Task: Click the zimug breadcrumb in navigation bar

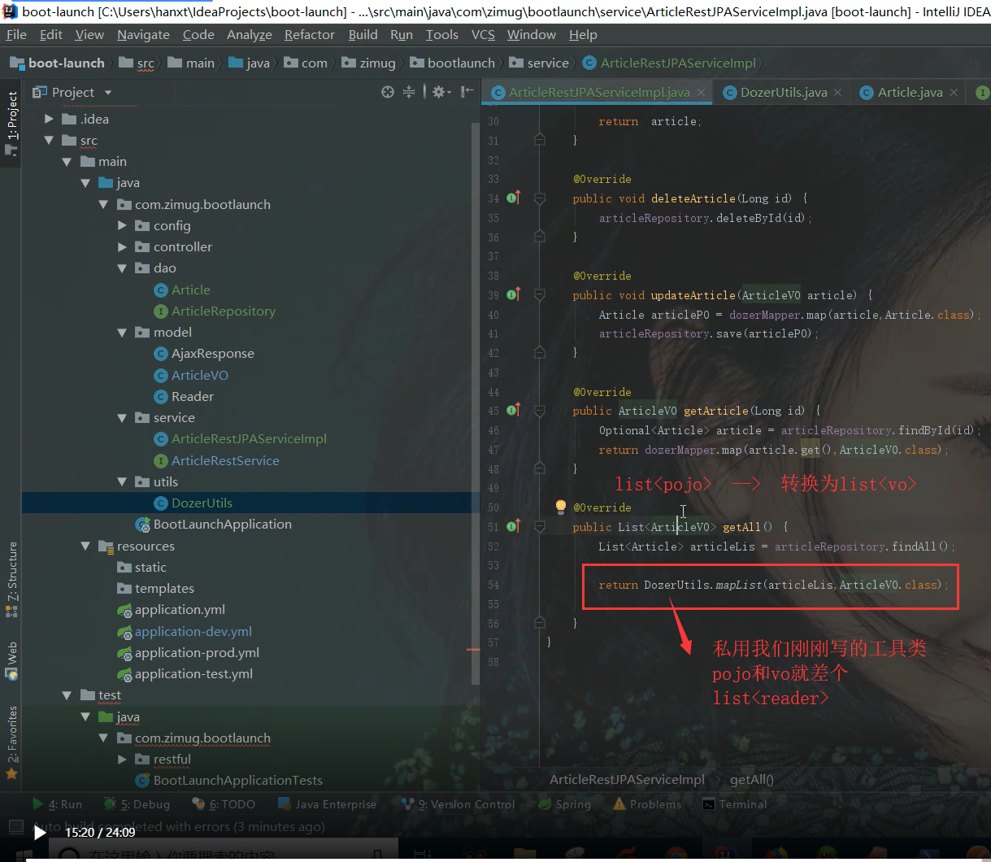Action: click(x=369, y=63)
